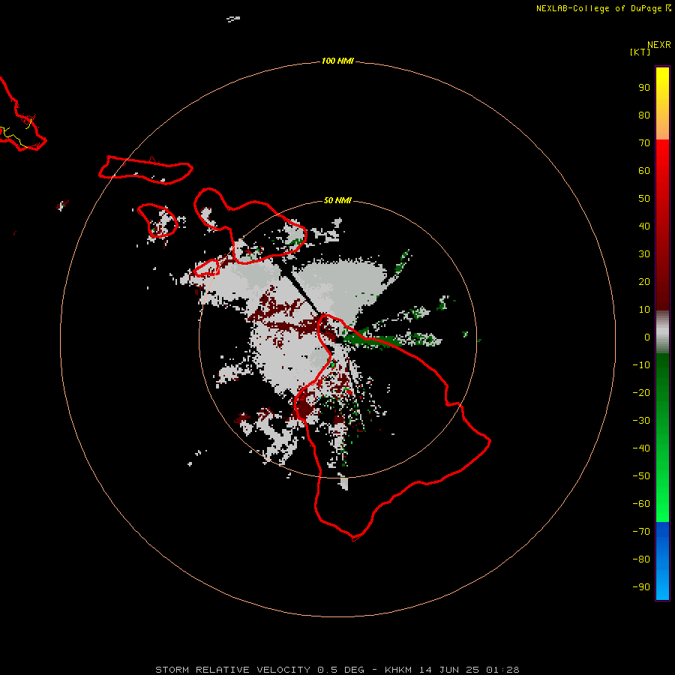The width and height of the screenshot is (675, 675).
Task: Click the -20 value on velocity scale
Action: click(x=641, y=392)
